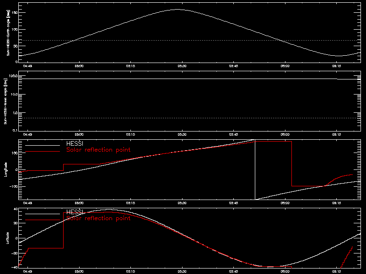The width and height of the screenshot is (366, 274).
Task: Click the peak of the Sun-HESSI-Earth angle curve
Action: pos(178,10)
